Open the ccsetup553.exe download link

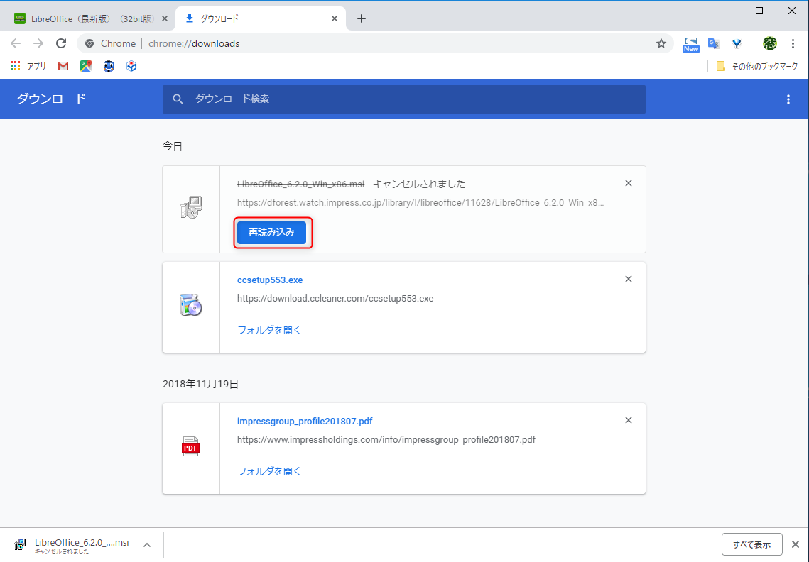click(x=269, y=280)
